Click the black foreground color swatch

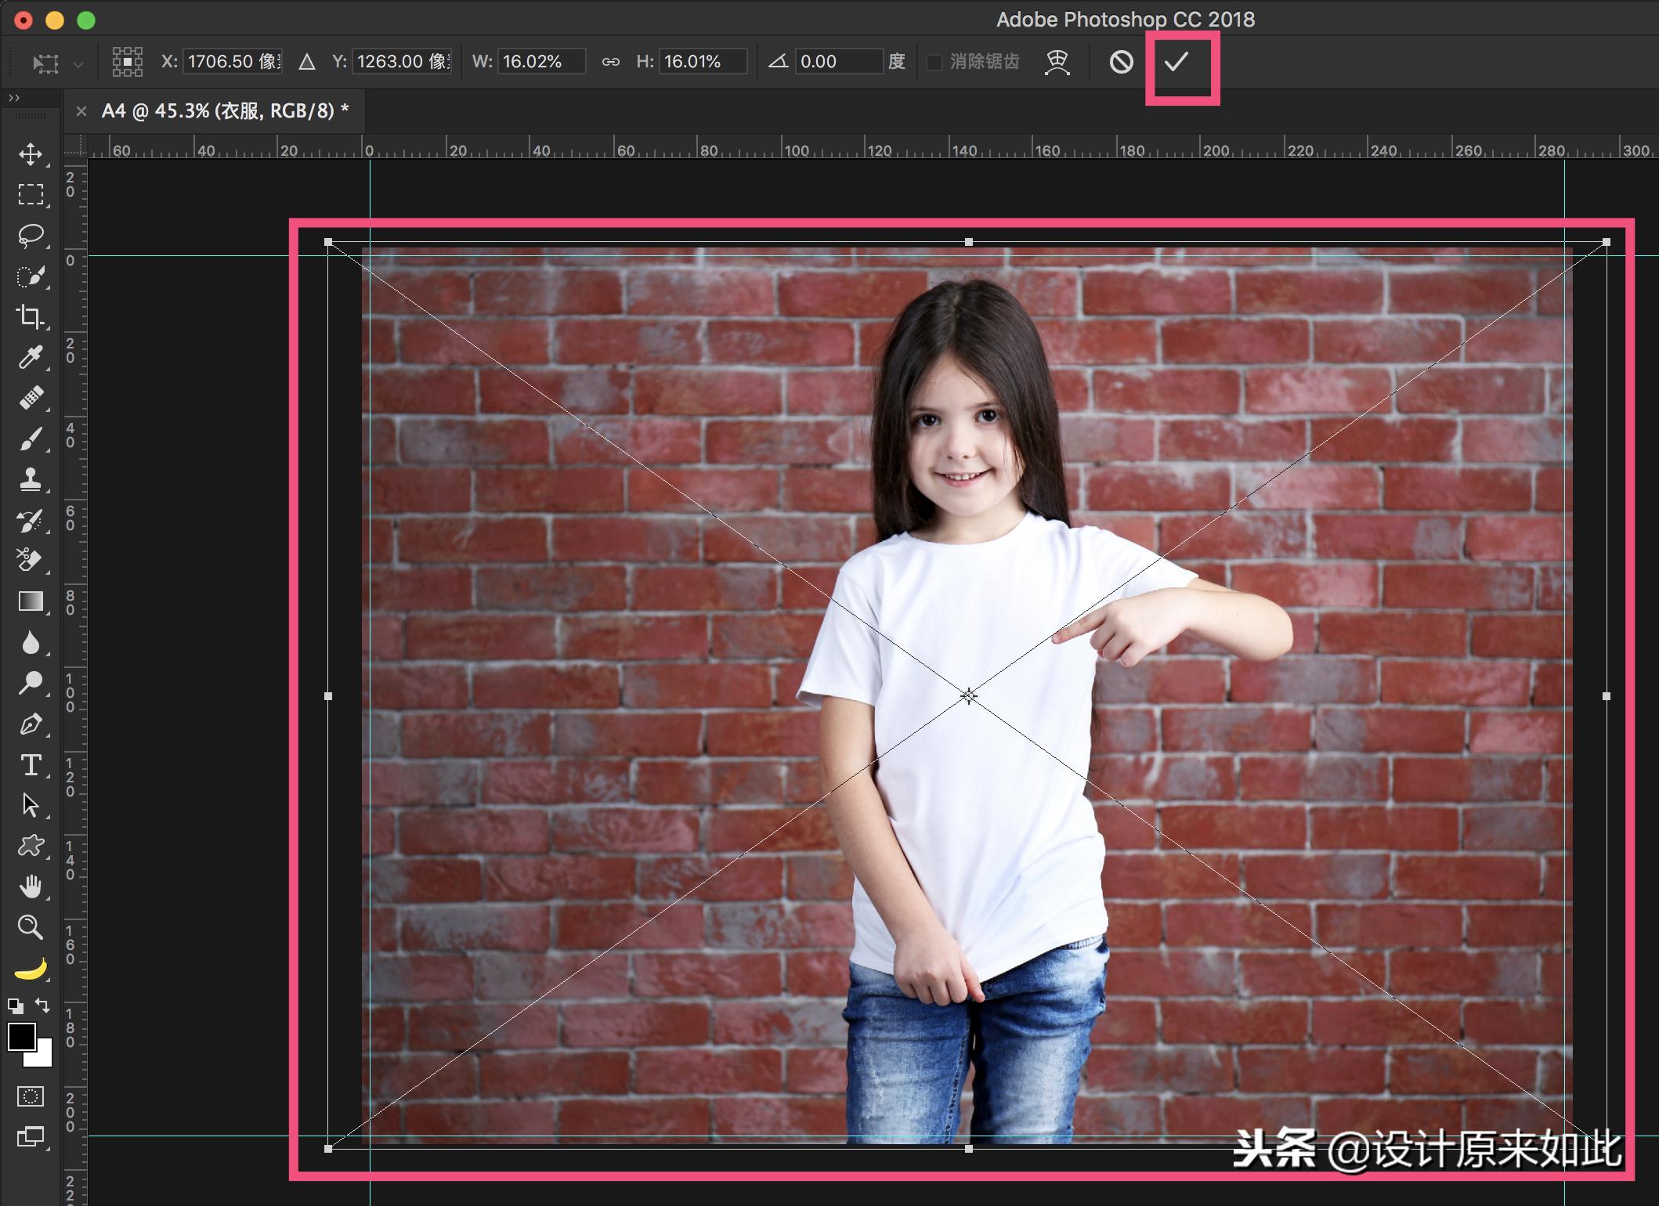coord(21,1037)
